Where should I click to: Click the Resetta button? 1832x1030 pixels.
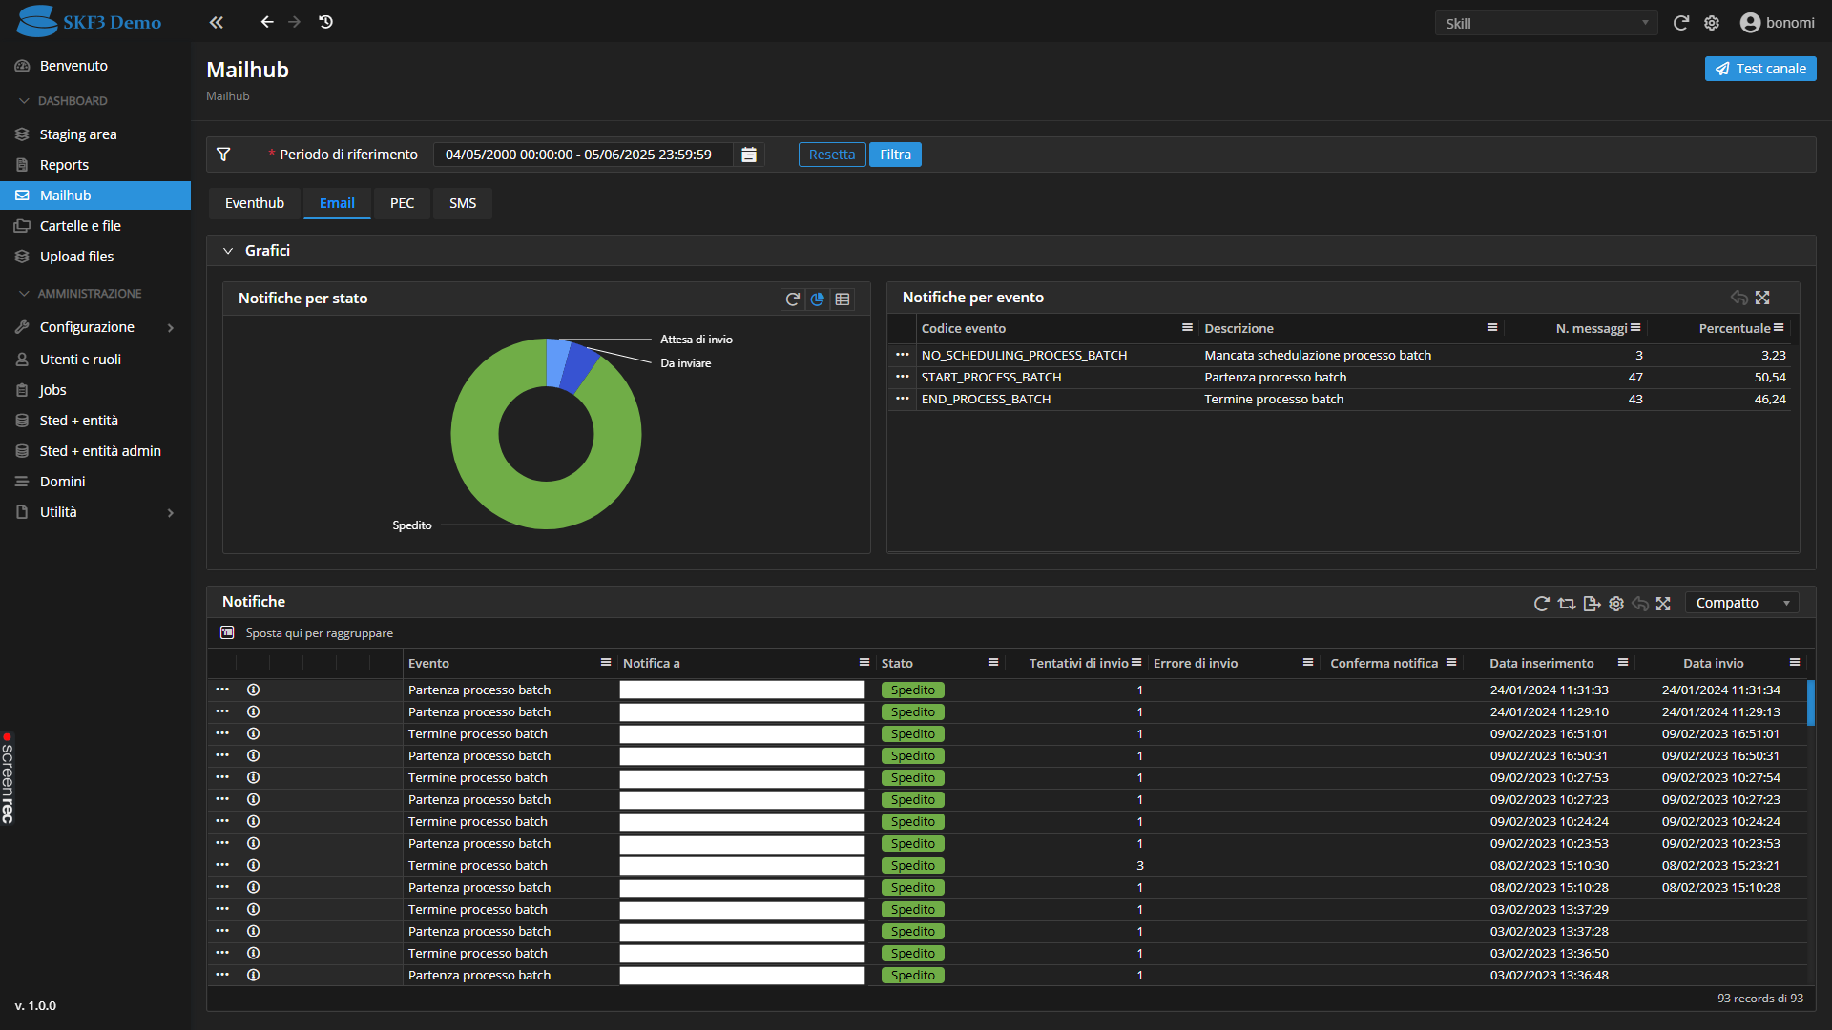tap(832, 154)
